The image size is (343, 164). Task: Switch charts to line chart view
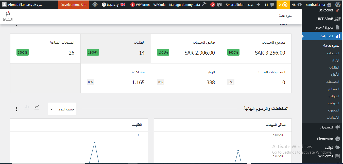click(37, 107)
